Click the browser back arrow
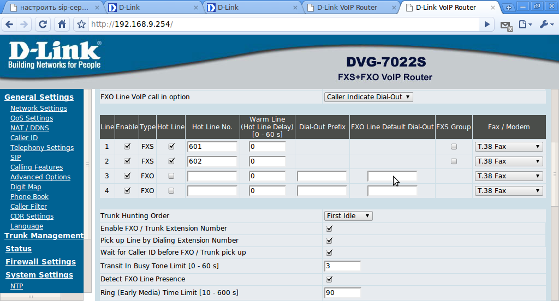 pos(10,24)
